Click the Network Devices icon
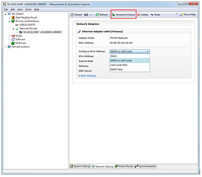Viewport: 202px width, 177px height. [x=17, y=28]
